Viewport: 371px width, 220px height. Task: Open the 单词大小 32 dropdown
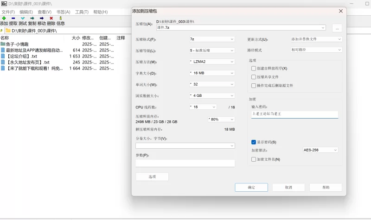212,84
